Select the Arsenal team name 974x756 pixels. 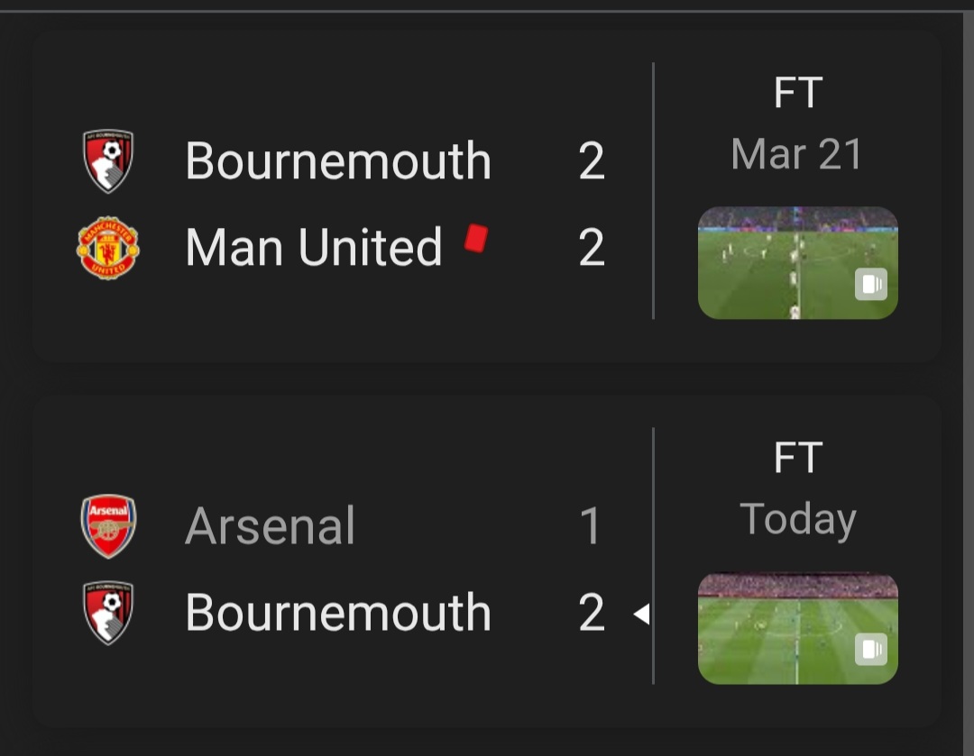(x=271, y=526)
